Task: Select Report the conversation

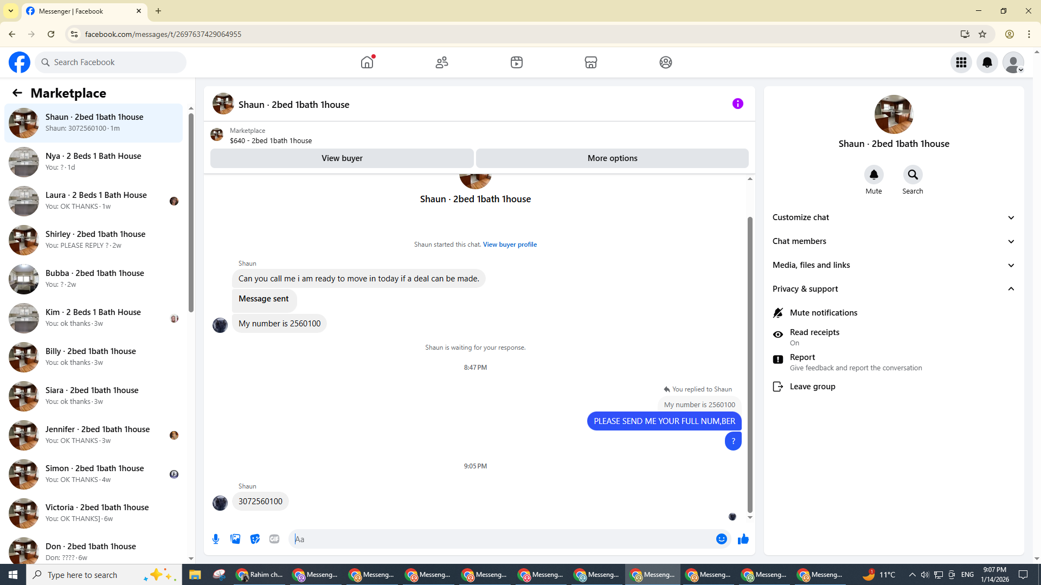Action: 894,362
